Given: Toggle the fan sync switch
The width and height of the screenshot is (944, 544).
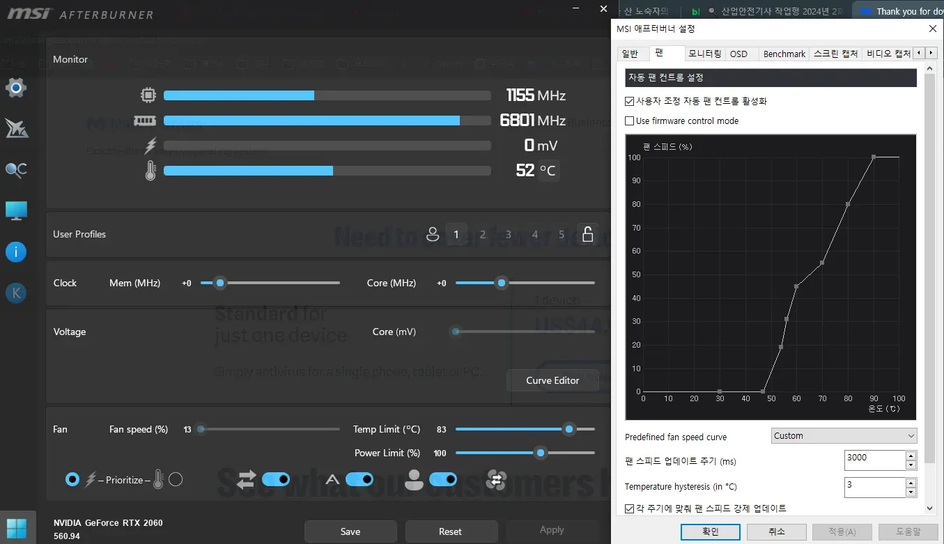Looking at the screenshot, I should tap(276, 479).
